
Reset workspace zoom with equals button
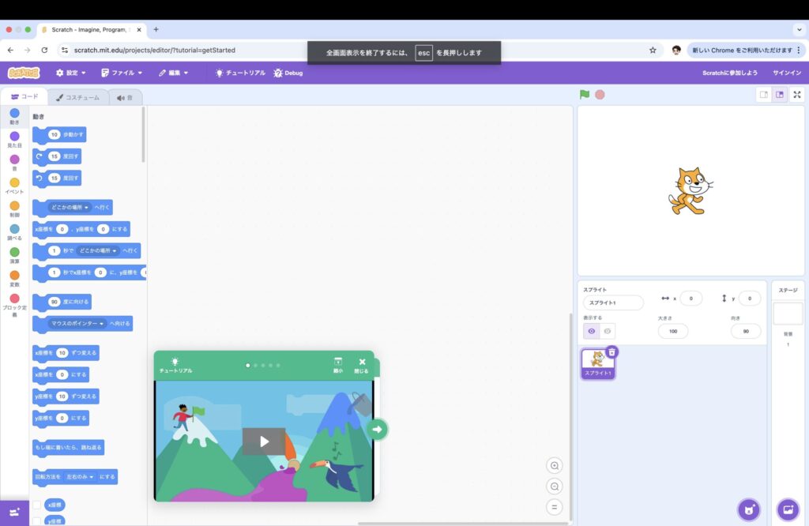click(554, 507)
